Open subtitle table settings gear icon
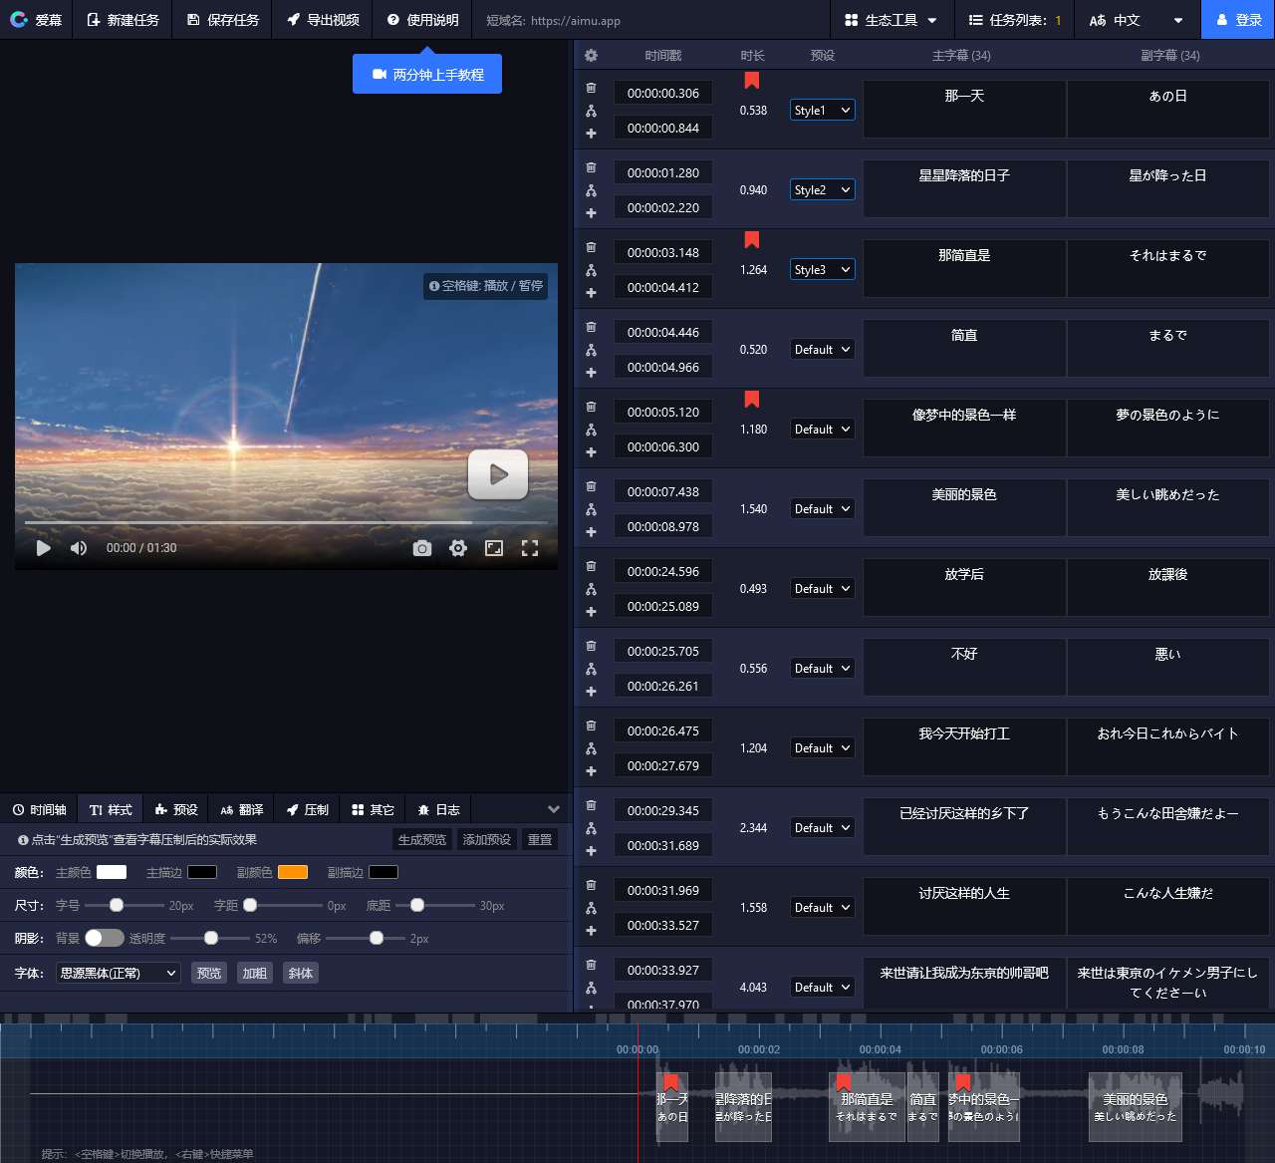 [591, 56]
